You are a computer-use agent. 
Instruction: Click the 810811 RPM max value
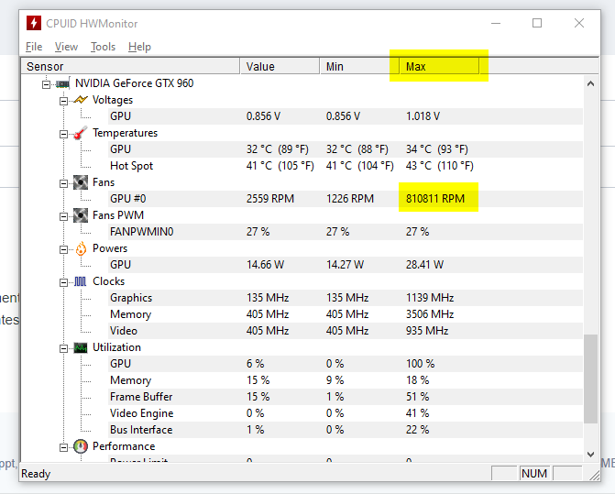[x=435, y=199]
